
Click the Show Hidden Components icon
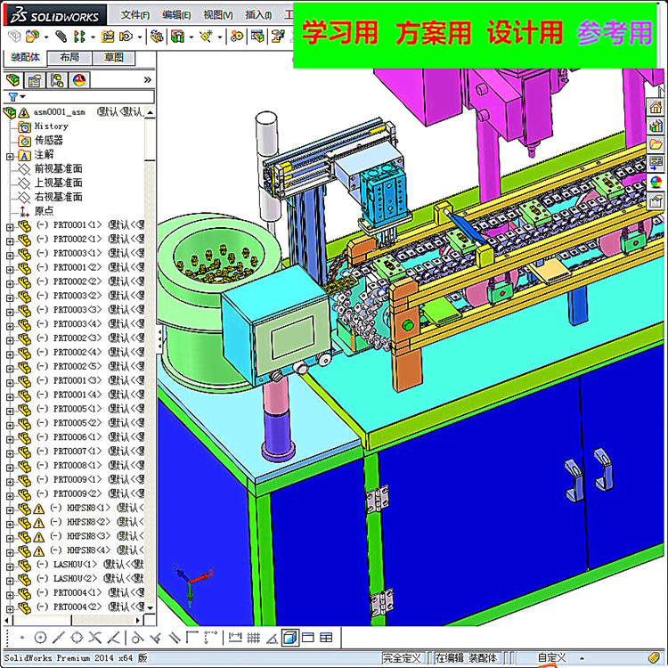pyautogui.click(x=157, y=37)
